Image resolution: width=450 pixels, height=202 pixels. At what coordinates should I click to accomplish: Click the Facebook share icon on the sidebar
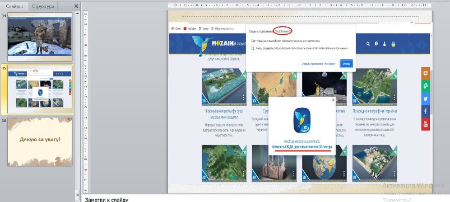point(425,111)
